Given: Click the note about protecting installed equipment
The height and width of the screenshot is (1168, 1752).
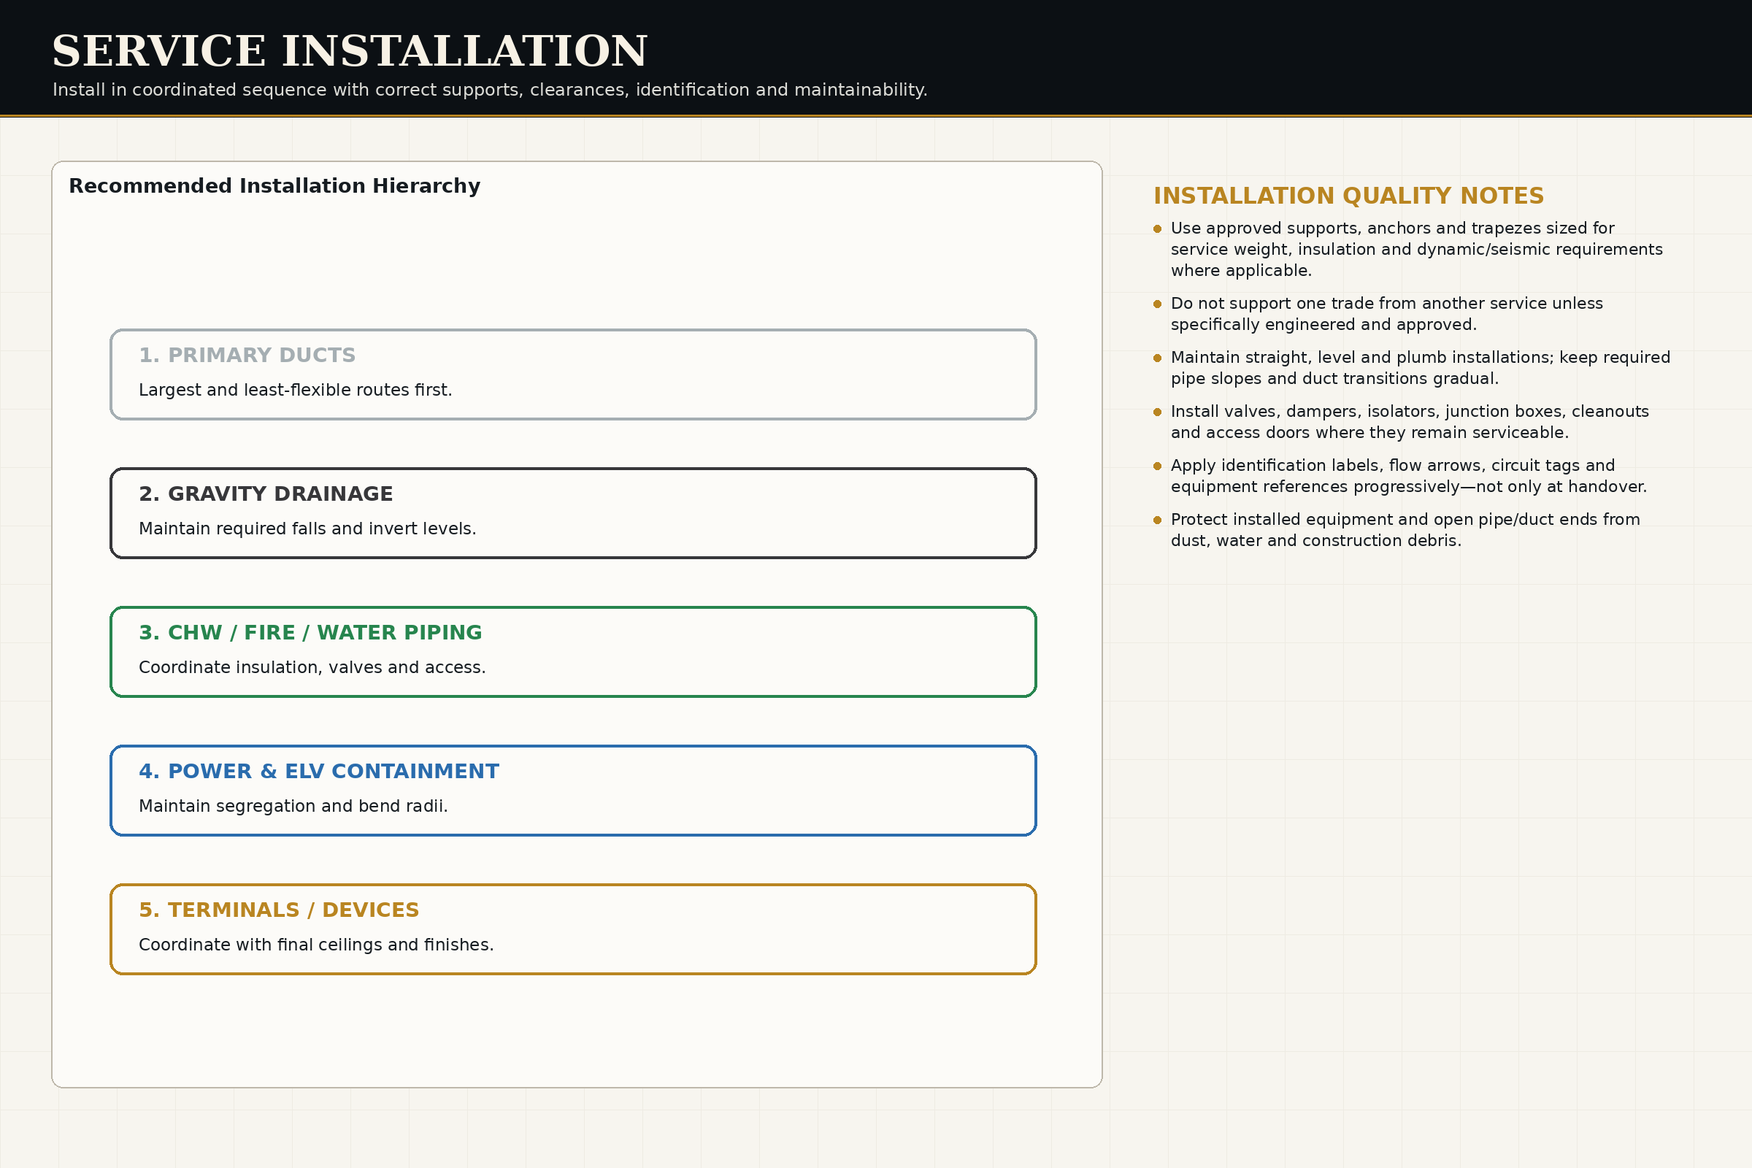Looking at the screenshot, I should [x=1405, y=531].
